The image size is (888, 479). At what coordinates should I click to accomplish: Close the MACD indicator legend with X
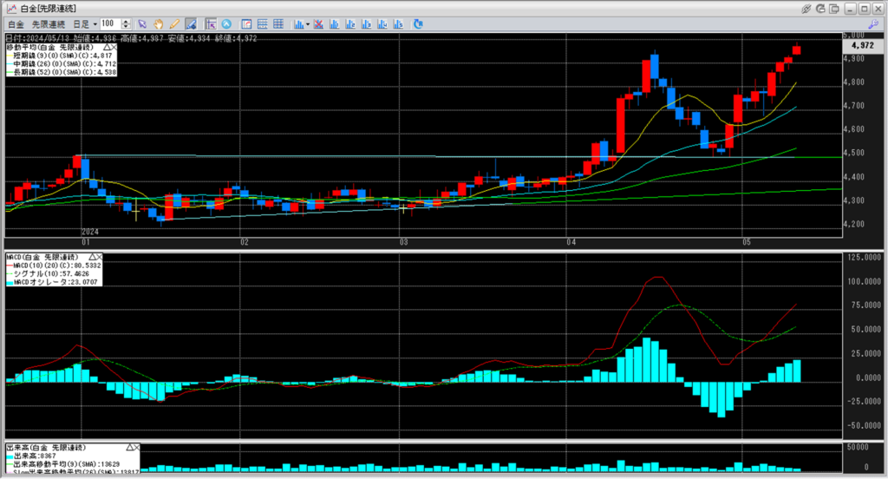pyautogui.click(x=99, y=258)
